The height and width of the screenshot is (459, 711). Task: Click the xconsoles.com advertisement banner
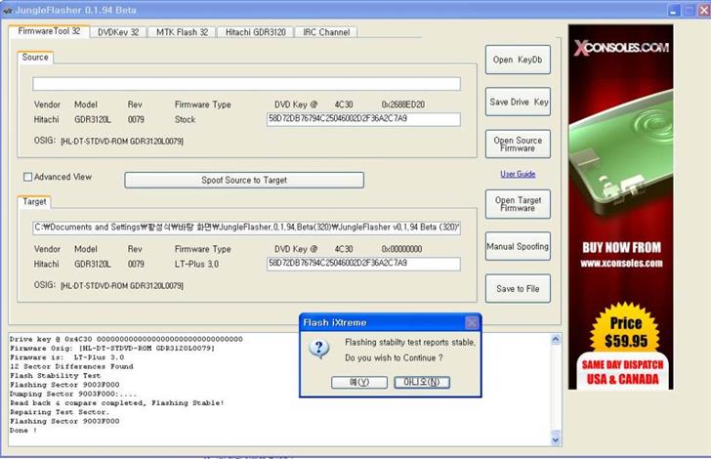[x=621, y=207]
